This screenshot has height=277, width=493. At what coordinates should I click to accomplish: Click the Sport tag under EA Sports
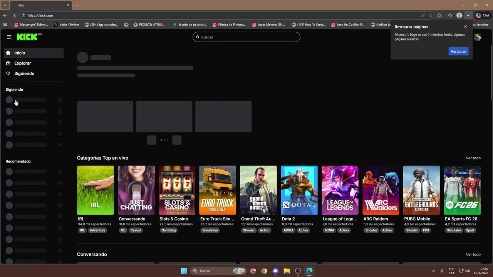point(470,230)
